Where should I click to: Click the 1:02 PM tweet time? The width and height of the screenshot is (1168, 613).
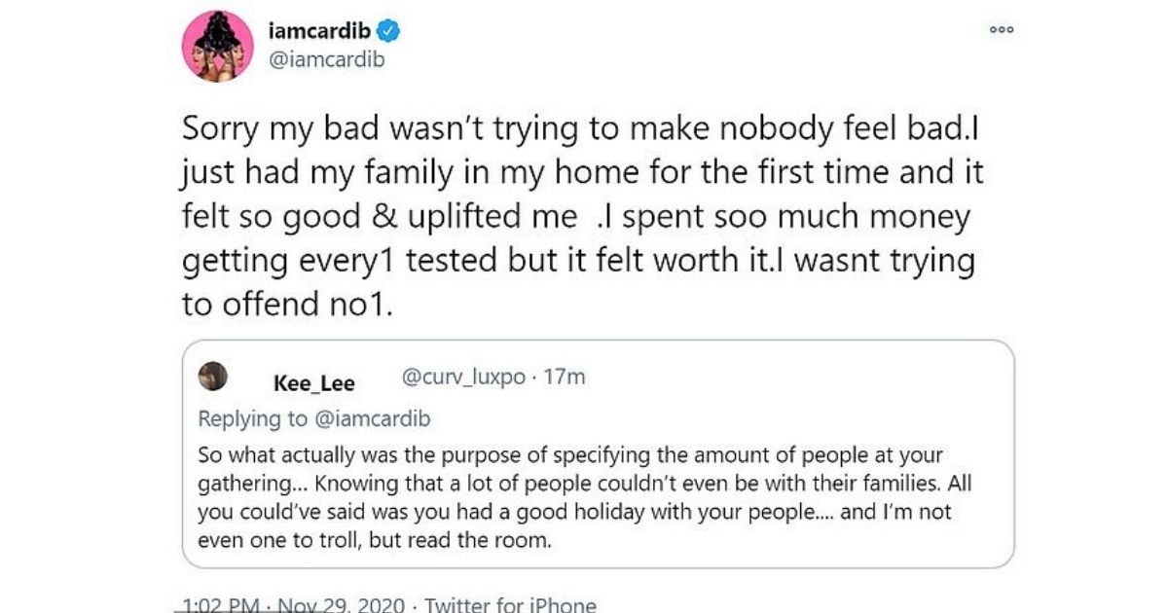click(x=220, y=605)
